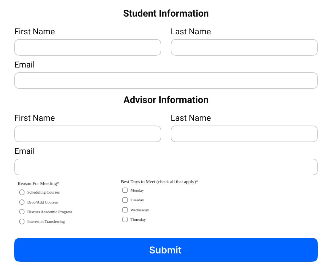Click the Interest in Transferring label
The width and height of the screenshot is (332, 270).
(46, 221)
